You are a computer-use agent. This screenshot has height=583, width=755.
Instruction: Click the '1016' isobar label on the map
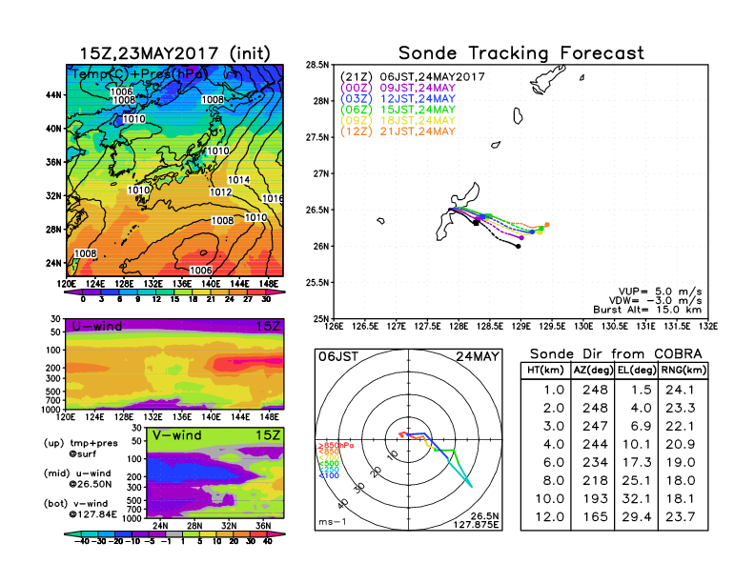tap(273, 198)
